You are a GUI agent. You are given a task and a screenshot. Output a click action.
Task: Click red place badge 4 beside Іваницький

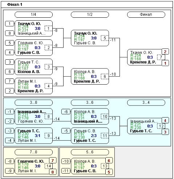pyautogui.click(x=165, y=120)
